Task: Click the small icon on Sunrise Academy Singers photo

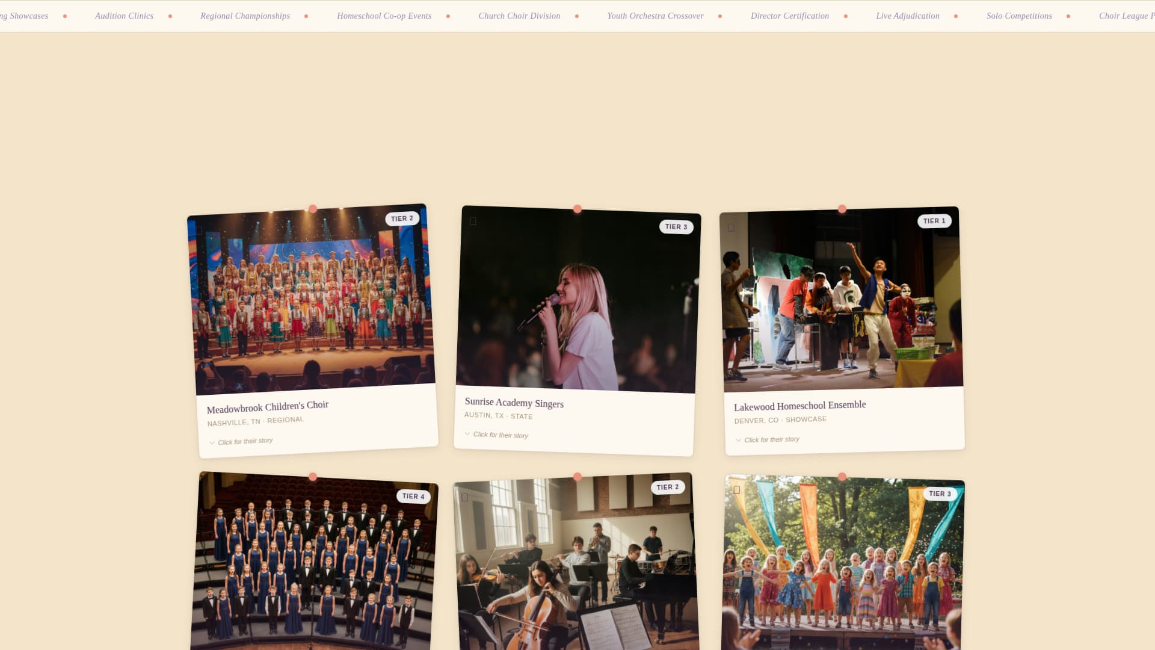Action: tap(474, 222)
